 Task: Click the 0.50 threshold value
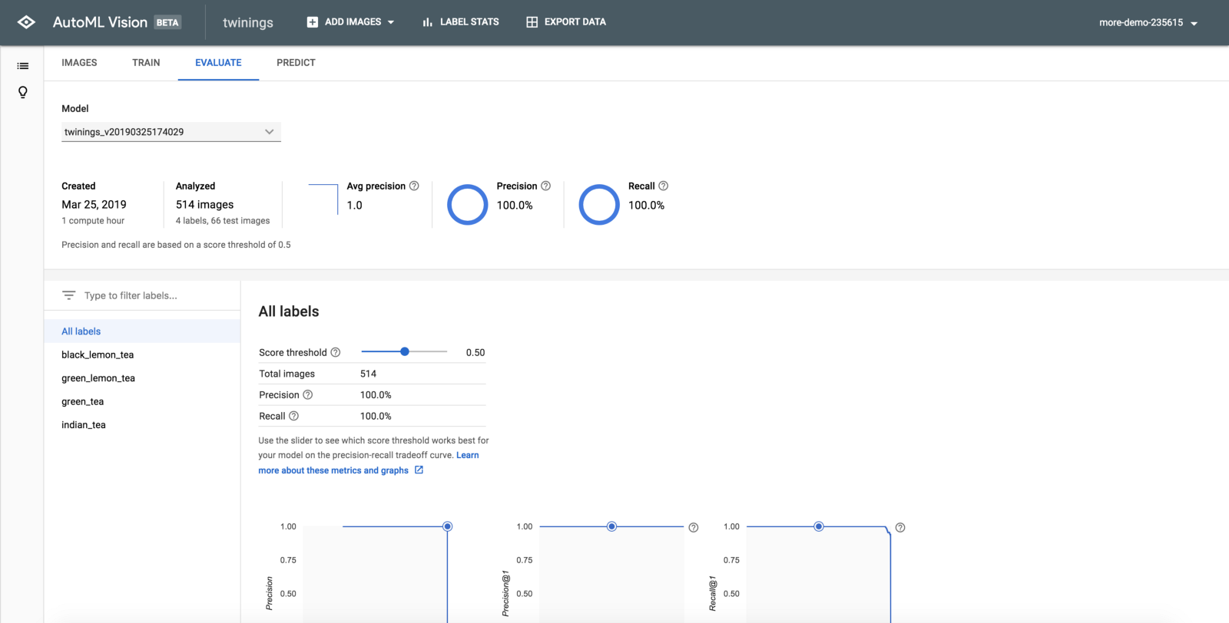click(x=475, y=353)
